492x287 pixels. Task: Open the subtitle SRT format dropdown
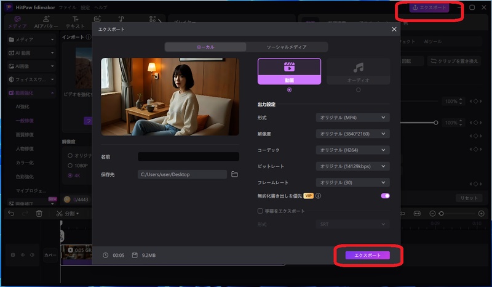pyautogui.click(x=352, y=224)
